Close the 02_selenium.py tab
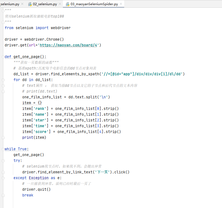 [x=60, y=4]
